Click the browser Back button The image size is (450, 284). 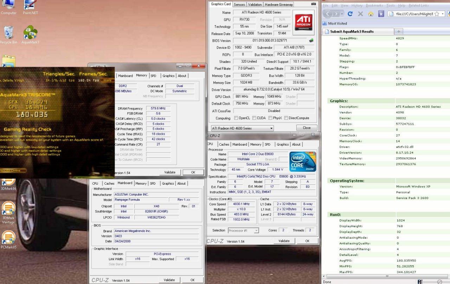[328, 14]
